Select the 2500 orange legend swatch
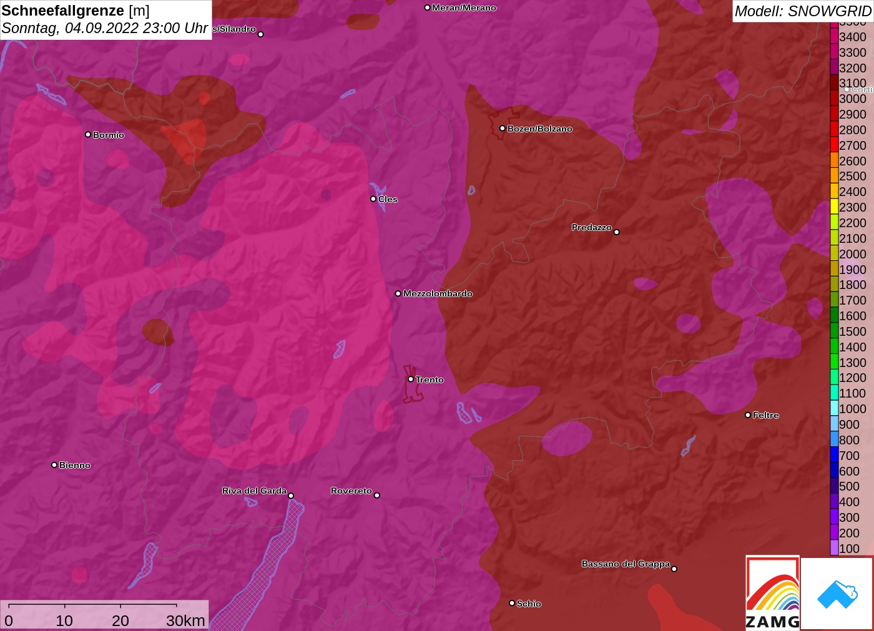 (834, 175)
